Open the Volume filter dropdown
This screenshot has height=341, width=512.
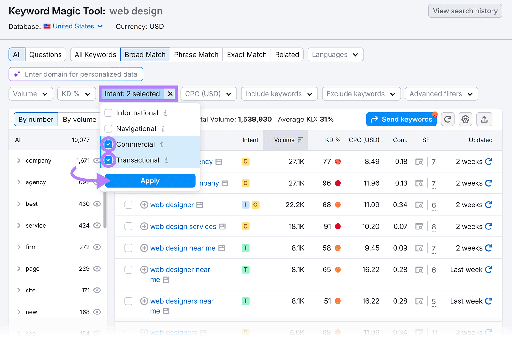pyautogui.click(x=31, y=94)
